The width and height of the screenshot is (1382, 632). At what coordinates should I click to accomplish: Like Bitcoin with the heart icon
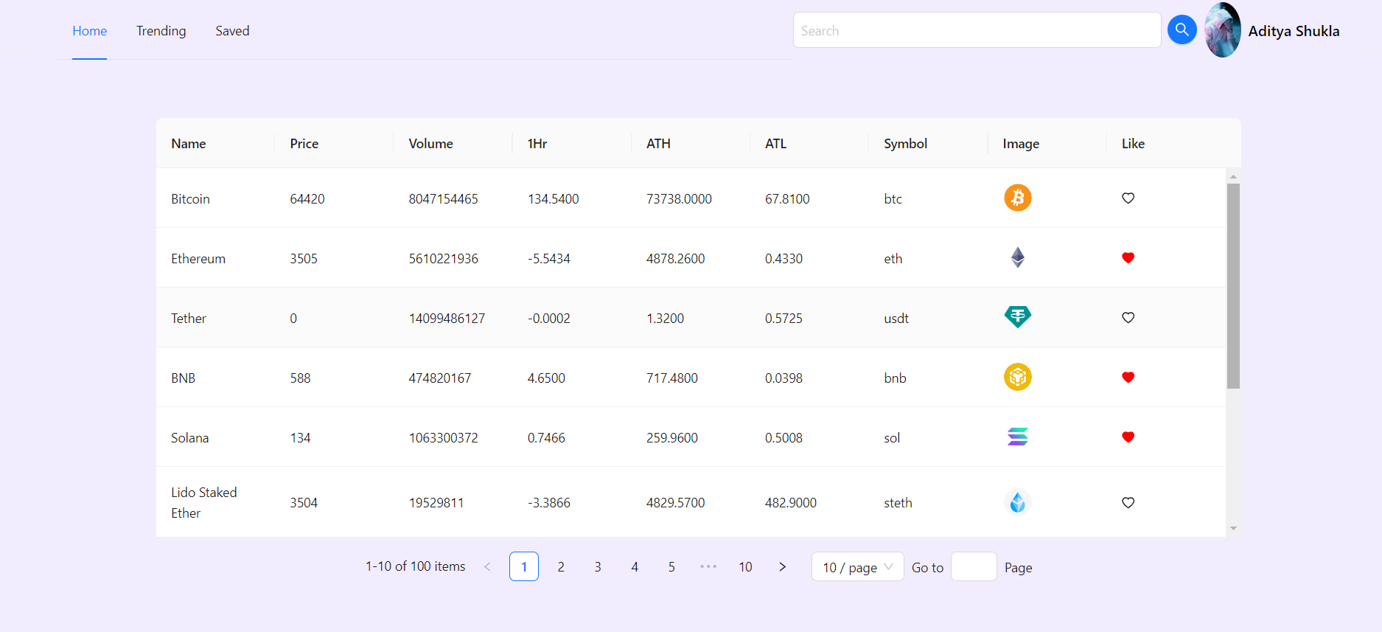point(1128,198)
